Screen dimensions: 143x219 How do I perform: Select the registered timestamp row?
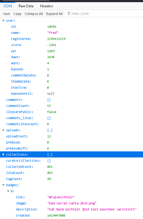(71, 39)
